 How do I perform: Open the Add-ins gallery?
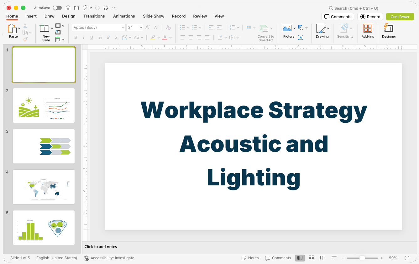(368, 31)
